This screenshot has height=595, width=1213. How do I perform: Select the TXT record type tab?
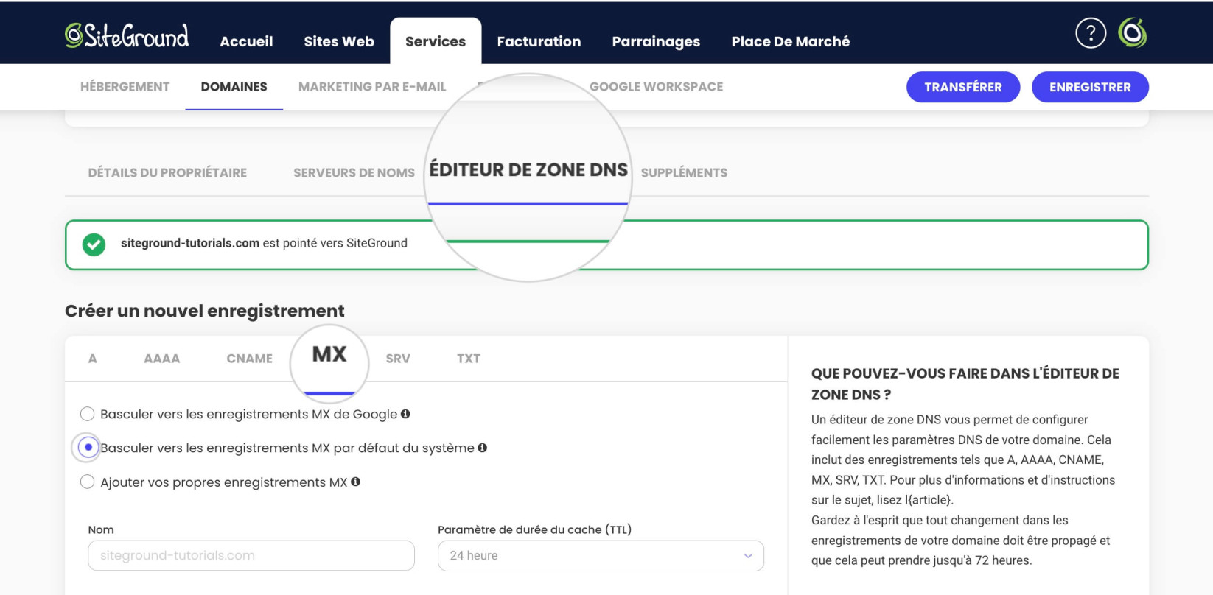point(469,359)
